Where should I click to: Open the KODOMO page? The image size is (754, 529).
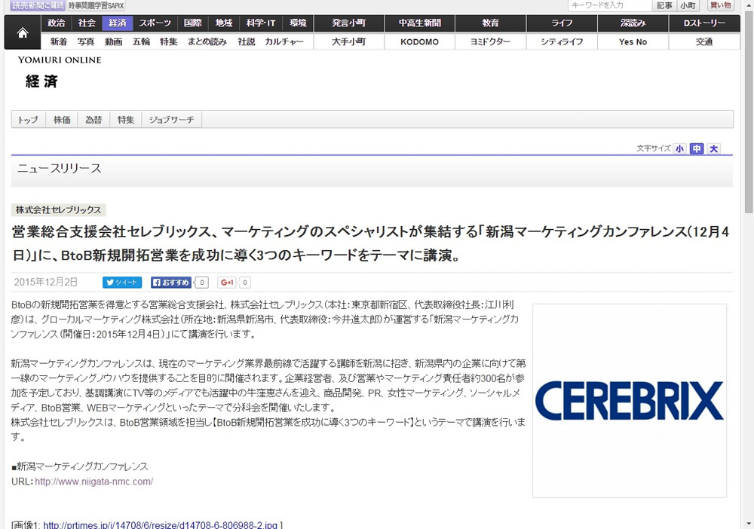coord(420,41)
